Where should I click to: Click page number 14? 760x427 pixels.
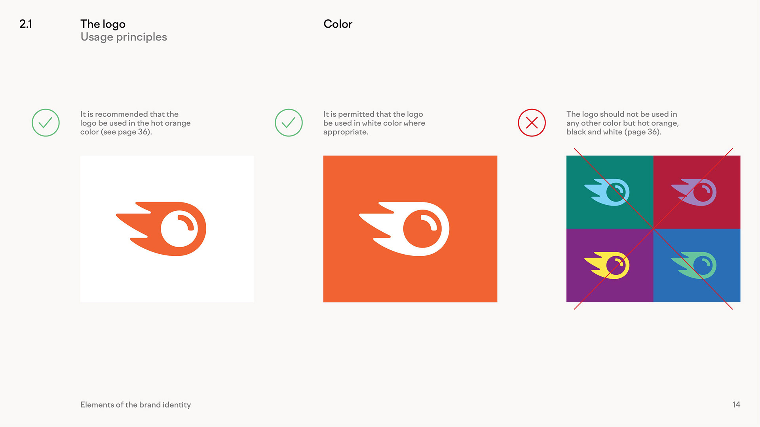[x=736, y=404]
